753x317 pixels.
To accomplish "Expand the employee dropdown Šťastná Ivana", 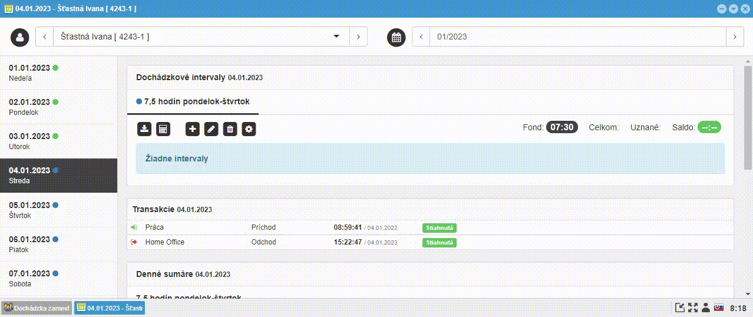I will click(336, 37).
